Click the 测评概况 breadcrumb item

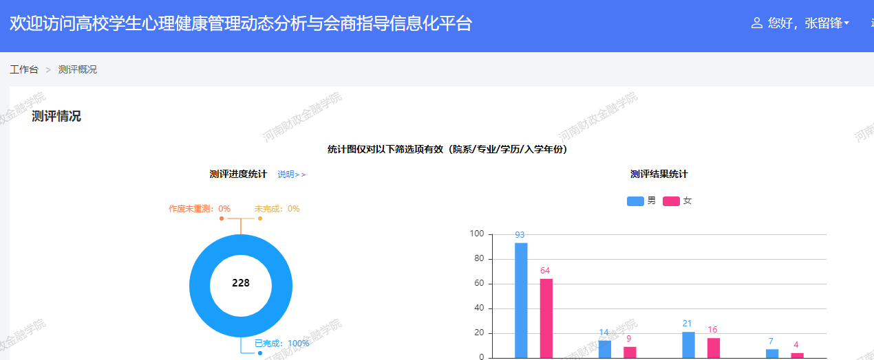pyautogui.click(x=78, y=69)
